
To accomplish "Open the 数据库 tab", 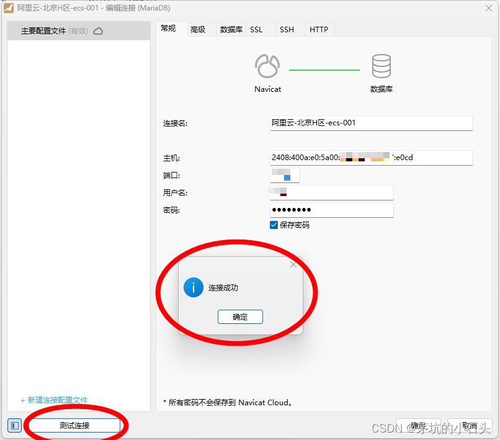I will click(231, 30).
